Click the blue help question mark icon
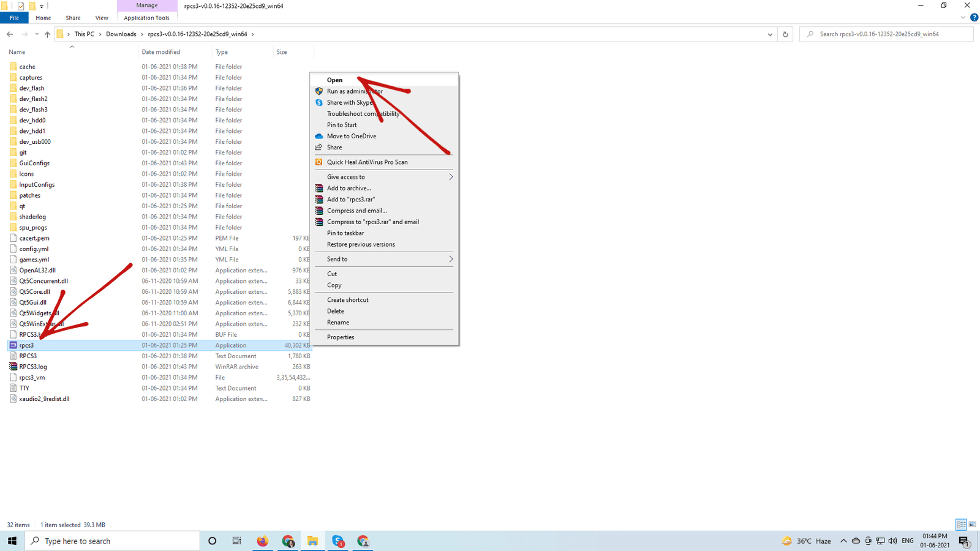Image resolution: width=980 pixels, height=551 pixels. click(974, 17)
